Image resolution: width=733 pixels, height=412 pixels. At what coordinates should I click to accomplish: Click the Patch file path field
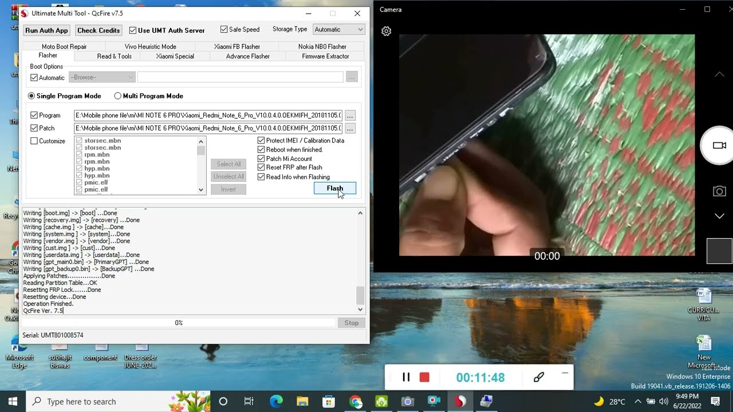208,128
